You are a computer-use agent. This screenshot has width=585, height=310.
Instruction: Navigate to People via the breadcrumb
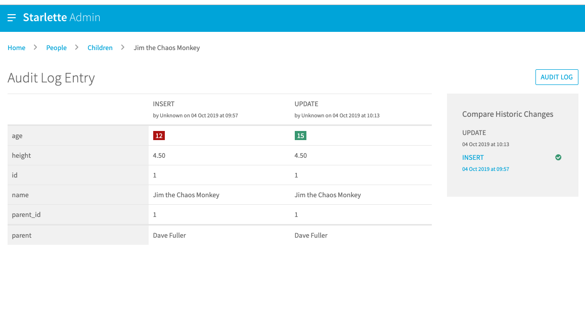coord(56,47)
